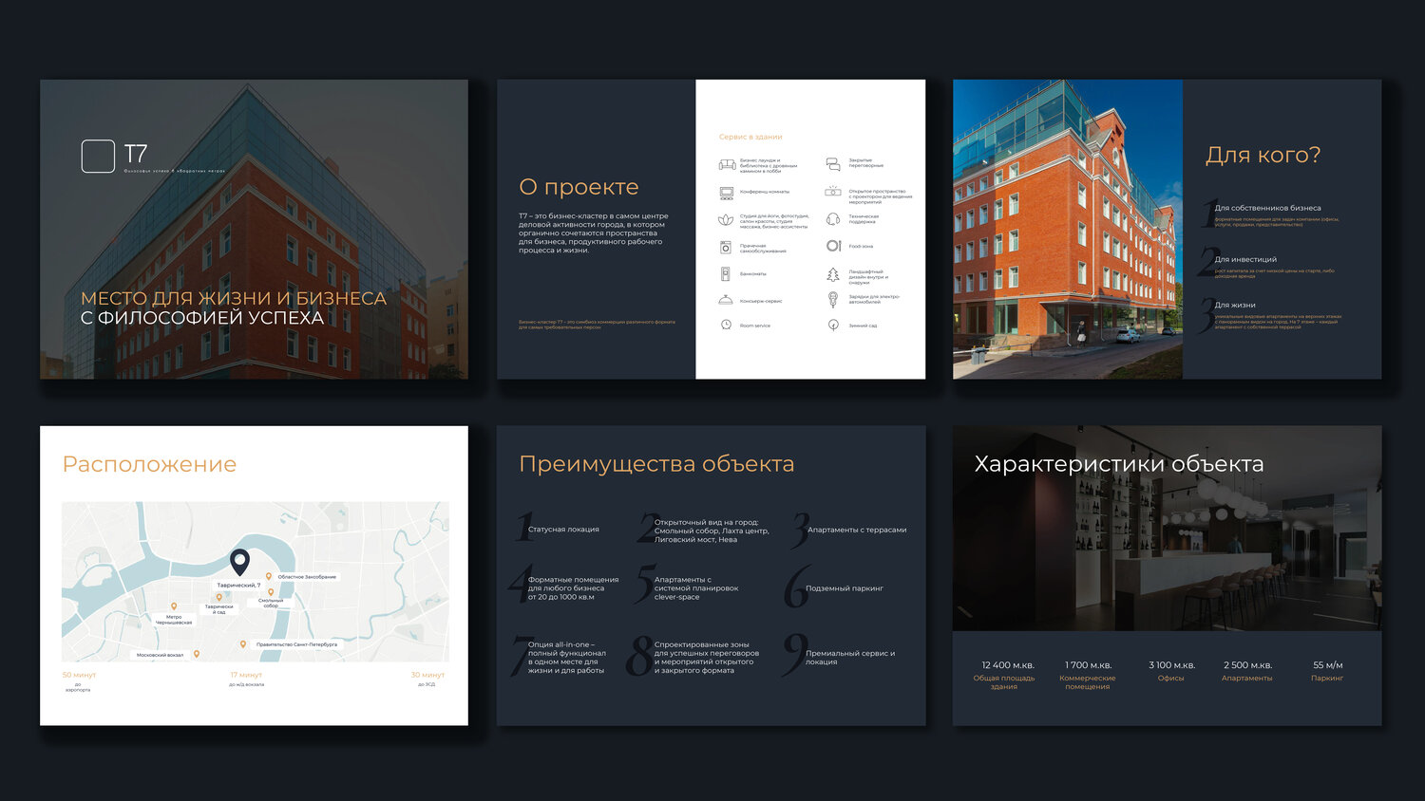Click the map label «Таврический, 7»
Image resolution: width=1425 pixels, height=801 pixels.
pyautogui.click(x=238, y=585)
